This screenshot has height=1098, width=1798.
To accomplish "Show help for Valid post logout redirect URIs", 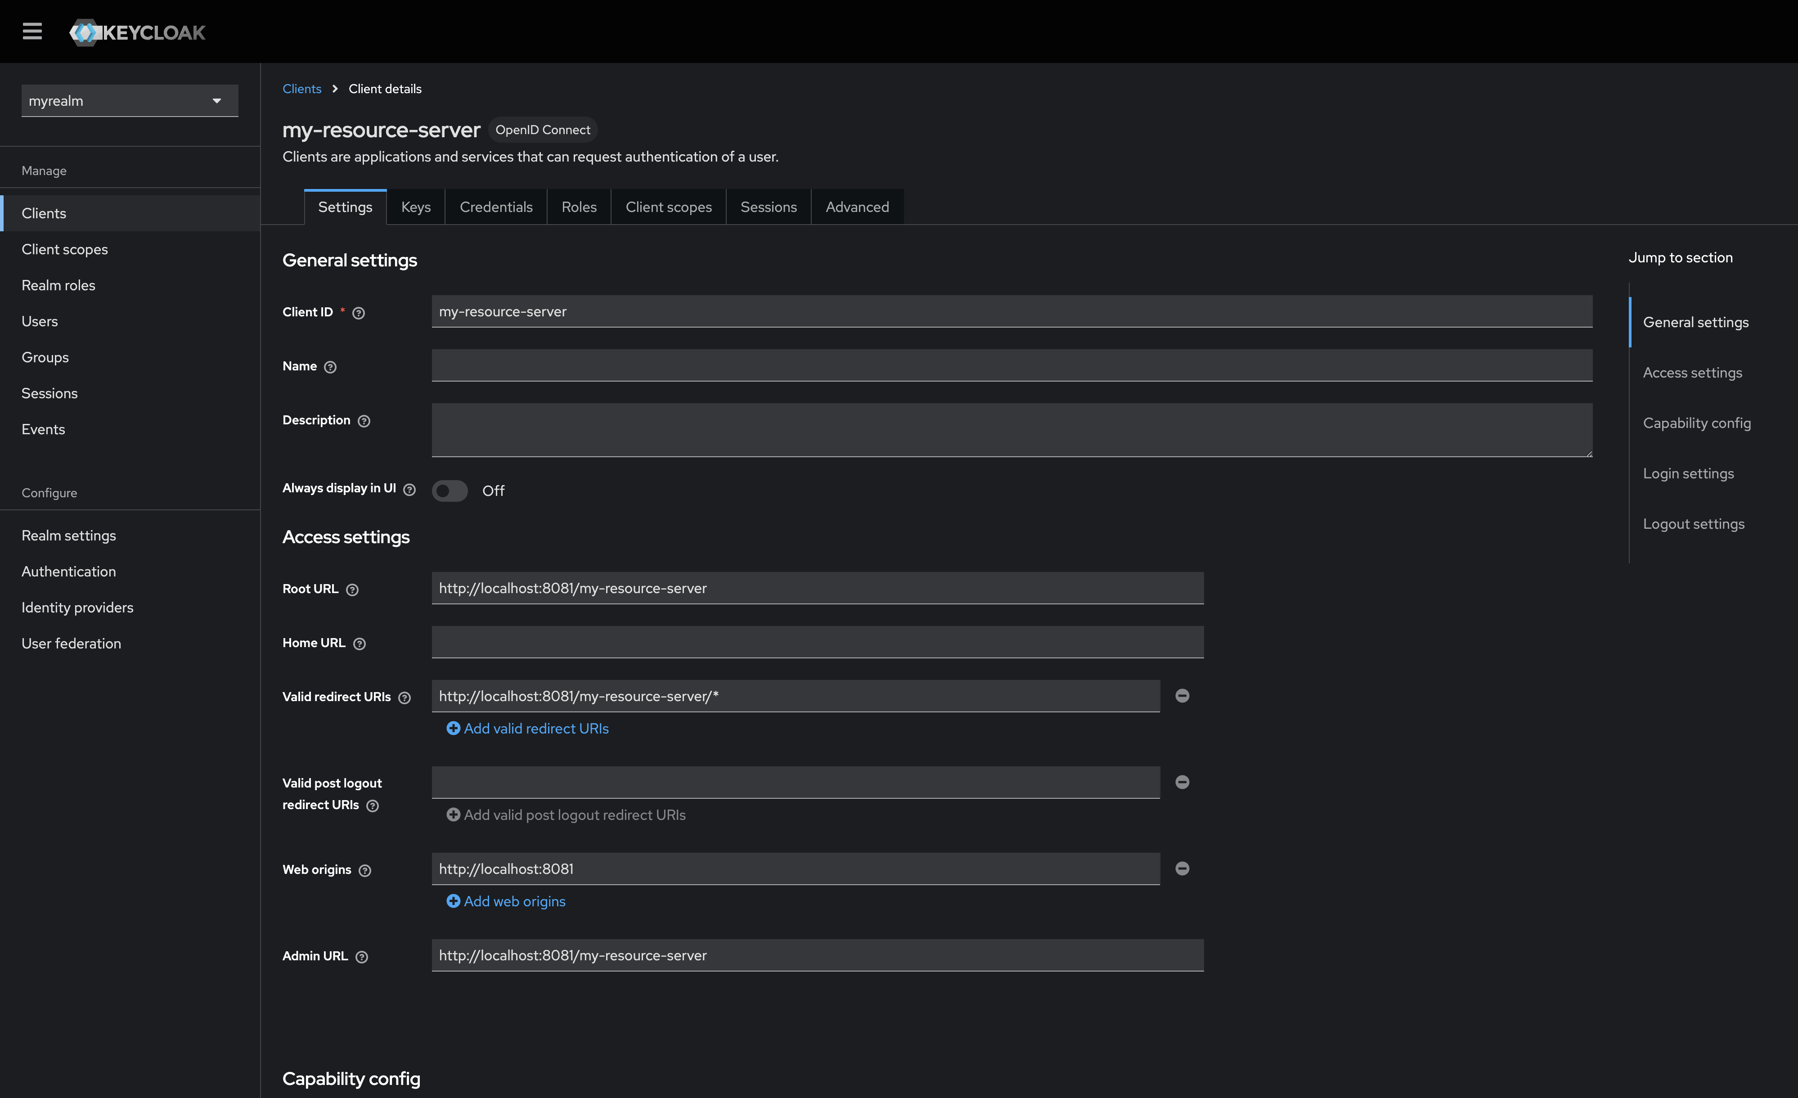I will [x=372, y=805].
